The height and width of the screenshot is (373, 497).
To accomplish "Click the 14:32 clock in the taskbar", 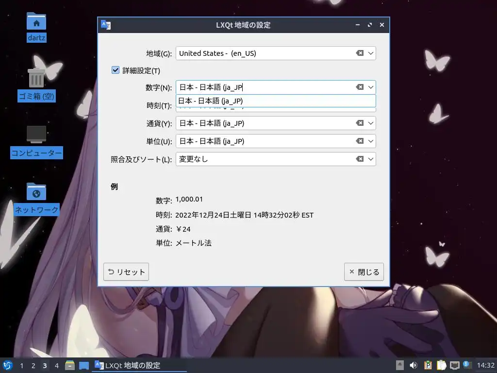I will point(485,365).
